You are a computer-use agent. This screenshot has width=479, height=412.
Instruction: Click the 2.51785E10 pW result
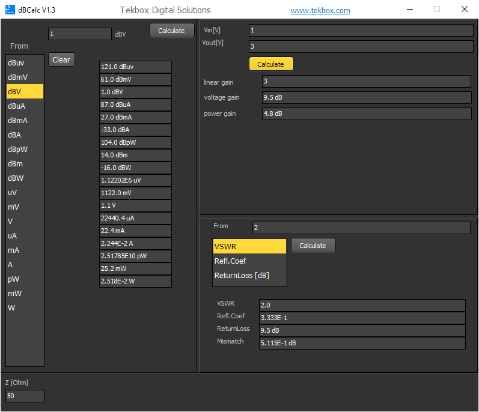pos(135,256)
